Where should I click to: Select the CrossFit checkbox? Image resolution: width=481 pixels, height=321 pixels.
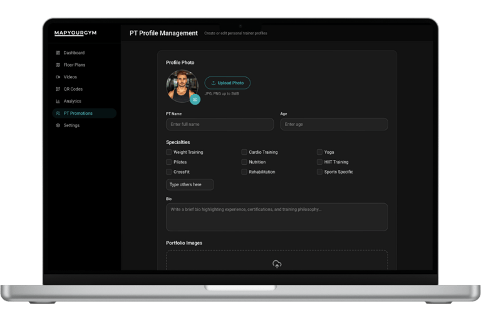168,172
